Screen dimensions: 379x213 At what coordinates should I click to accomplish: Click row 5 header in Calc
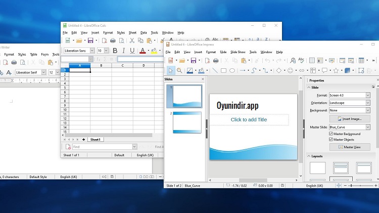[65, 88]
